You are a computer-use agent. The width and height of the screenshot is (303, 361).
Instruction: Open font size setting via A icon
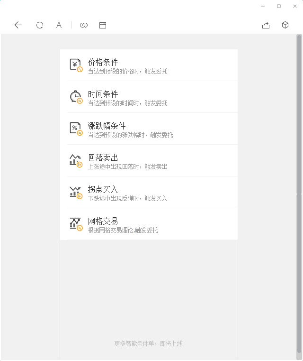tap(59, 25)
